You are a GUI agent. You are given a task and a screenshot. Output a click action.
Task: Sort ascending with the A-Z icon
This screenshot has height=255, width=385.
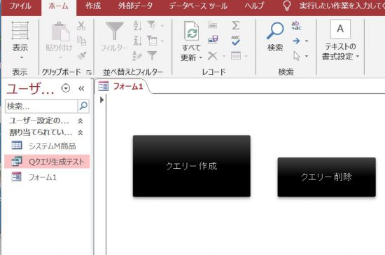coord(137,25)
